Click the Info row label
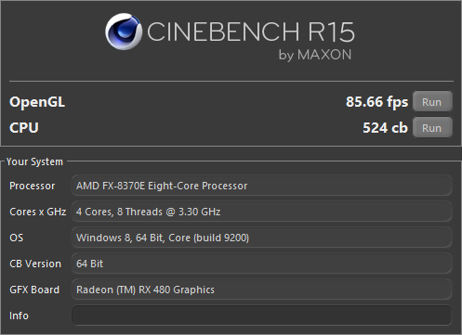 [x=19, y=316]
